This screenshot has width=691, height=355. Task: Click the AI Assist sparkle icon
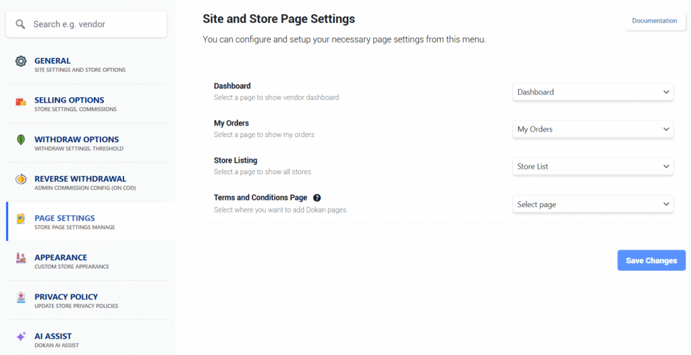21,337
